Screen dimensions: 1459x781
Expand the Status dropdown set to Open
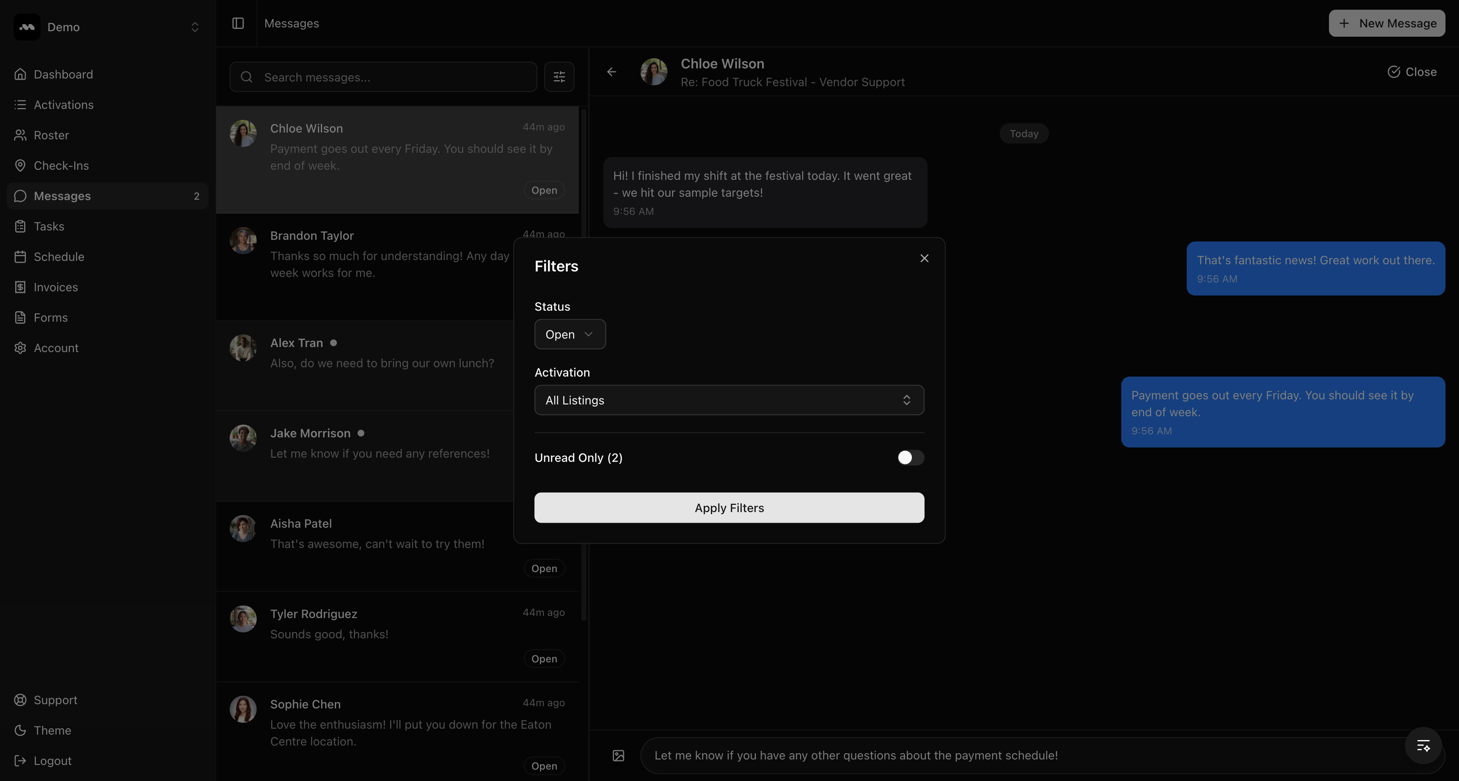pos(570,335)
